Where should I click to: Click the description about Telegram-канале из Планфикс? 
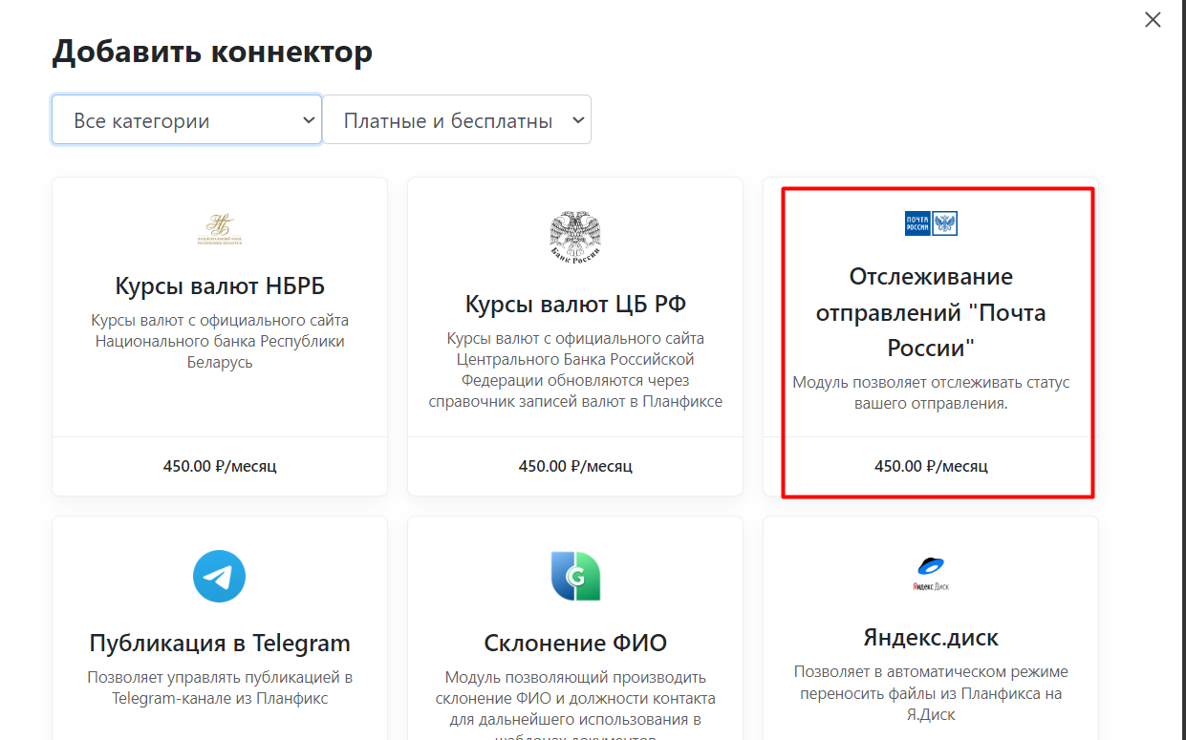pos(220,687)
